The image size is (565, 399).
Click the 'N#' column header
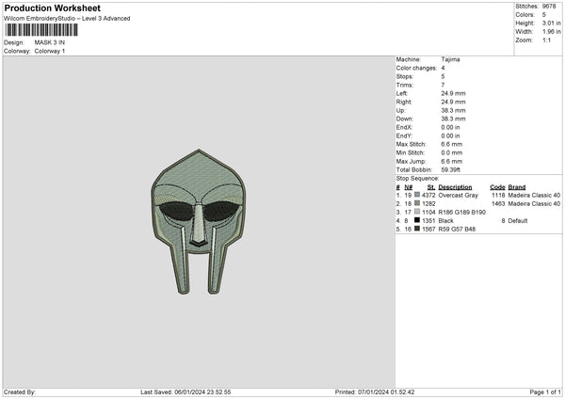click(409, 187)
